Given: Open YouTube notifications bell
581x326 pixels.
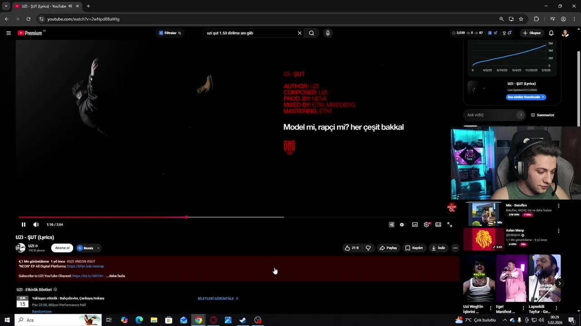Looking at the screenshot, I should [551, 33].
